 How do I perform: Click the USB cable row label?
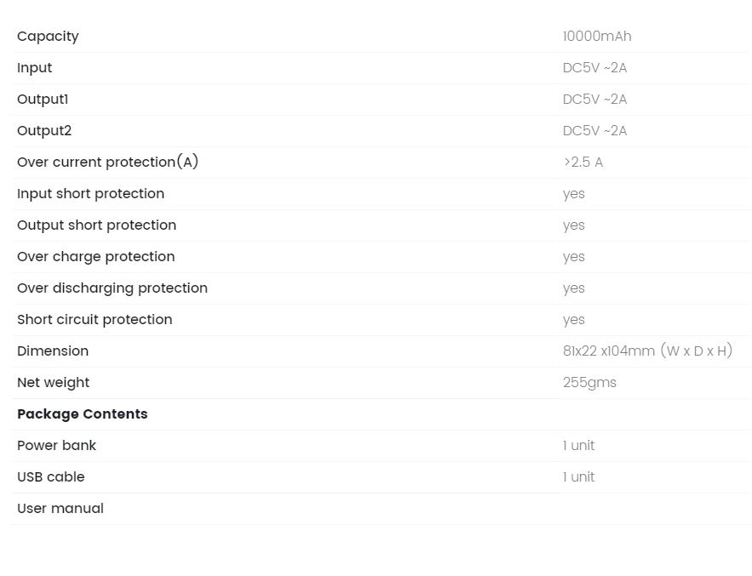51,477
